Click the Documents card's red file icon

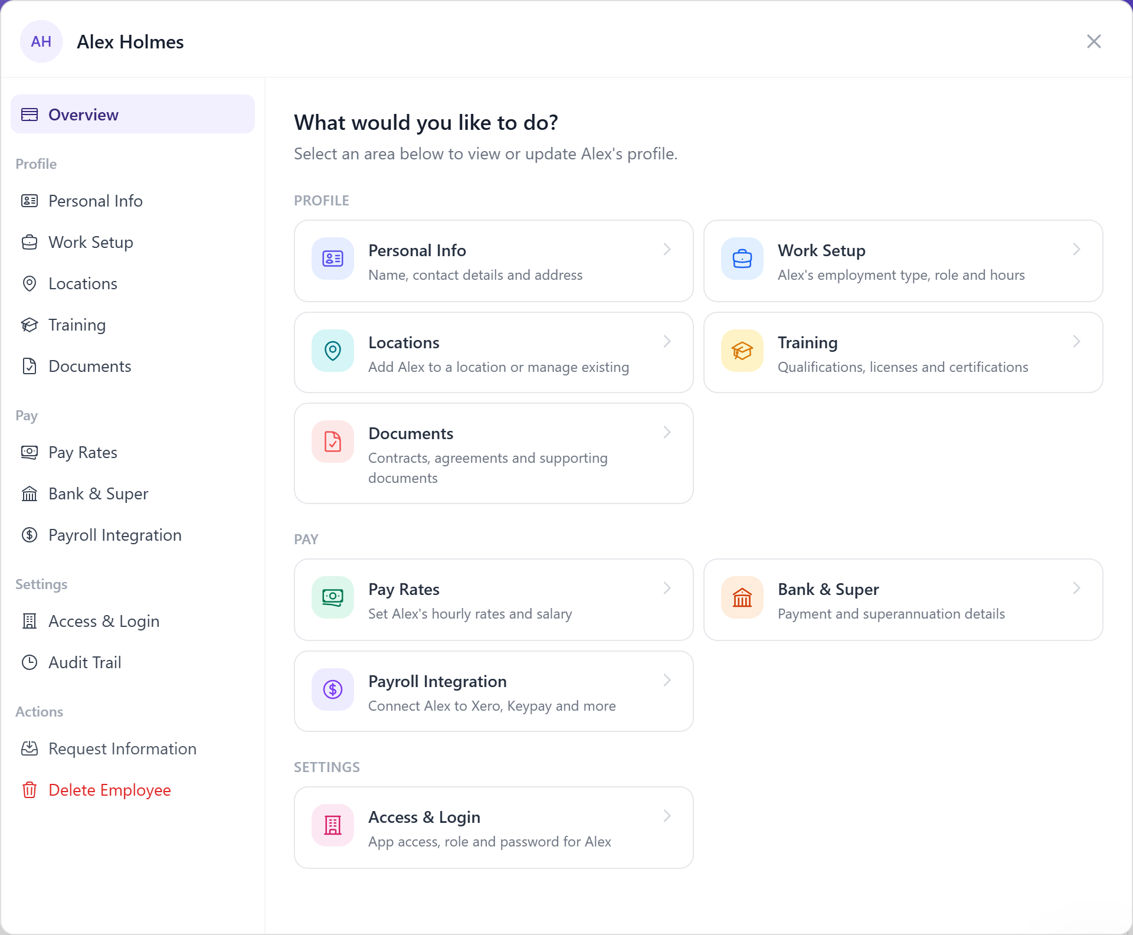coord(333,442)
